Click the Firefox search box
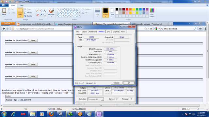The image size is (209, 117). pyautogui.click(x=175, y=29)
